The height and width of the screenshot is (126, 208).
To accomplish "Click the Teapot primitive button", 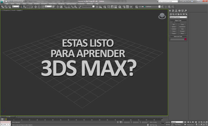I will tap(174, 33).
